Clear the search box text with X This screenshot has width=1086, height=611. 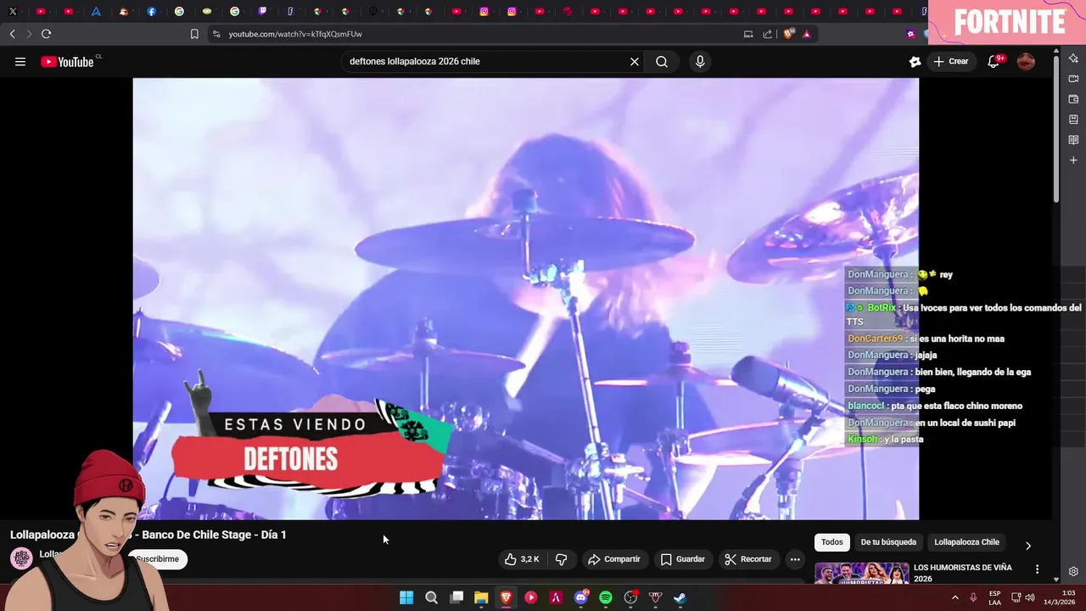tap(634, 61)
